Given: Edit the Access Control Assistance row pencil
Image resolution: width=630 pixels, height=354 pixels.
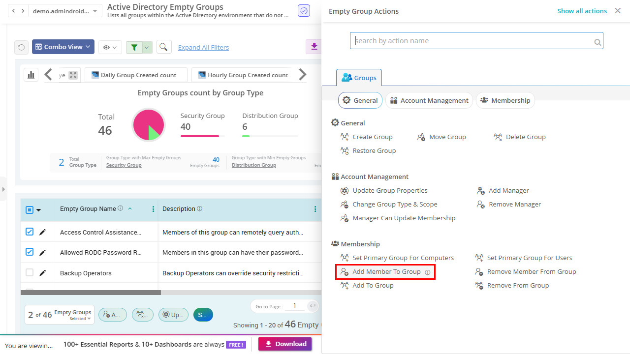Looking at the screenshot, I should tap(43, 232).
